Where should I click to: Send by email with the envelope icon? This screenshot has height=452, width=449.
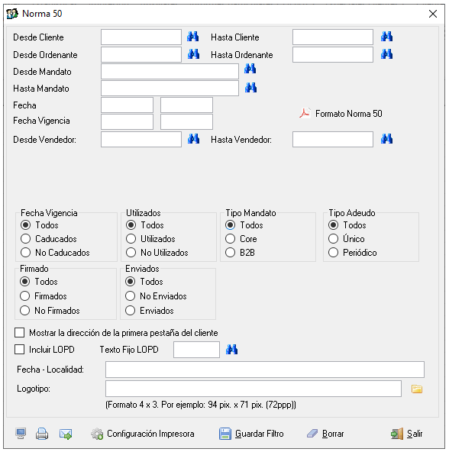[x=66, y=434]
